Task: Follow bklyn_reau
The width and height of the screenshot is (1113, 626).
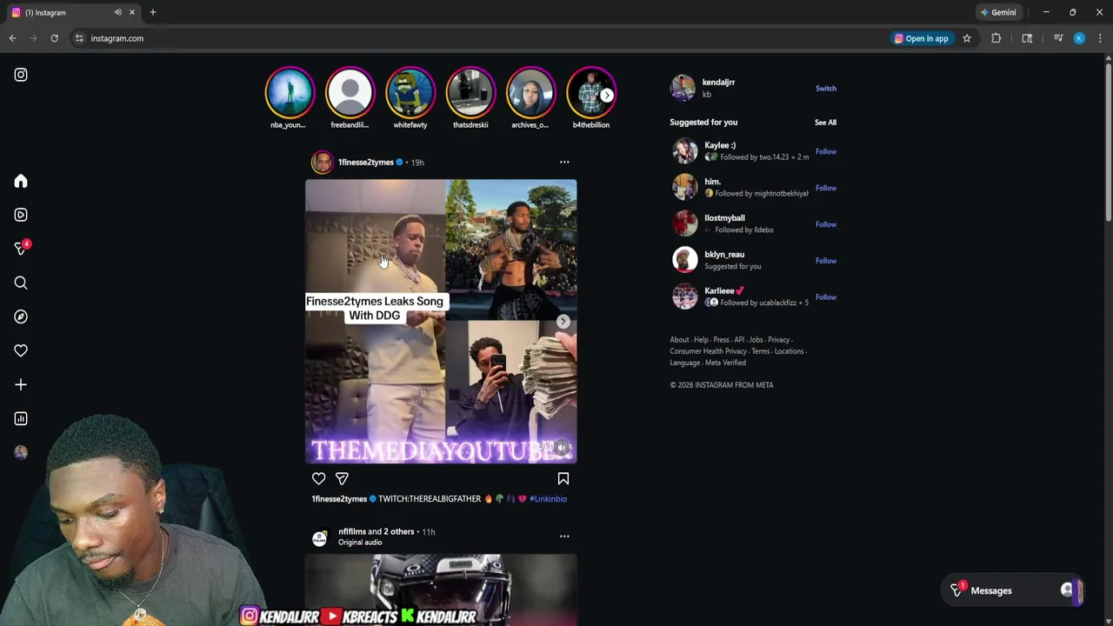Action: [x=825, y=261]
